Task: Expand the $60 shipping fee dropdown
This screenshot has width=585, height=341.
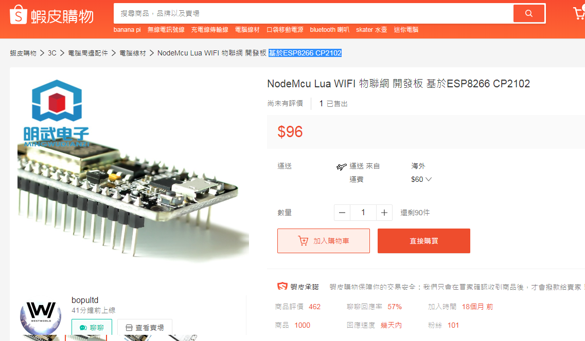Action: 421,179
